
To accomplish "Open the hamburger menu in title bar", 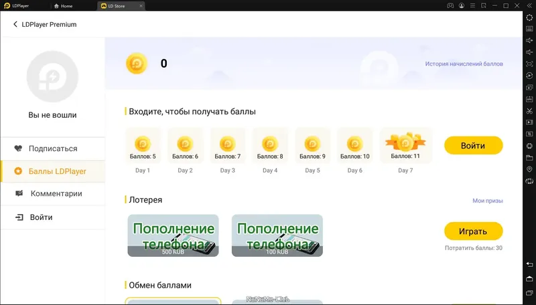I will click(472, 6).
